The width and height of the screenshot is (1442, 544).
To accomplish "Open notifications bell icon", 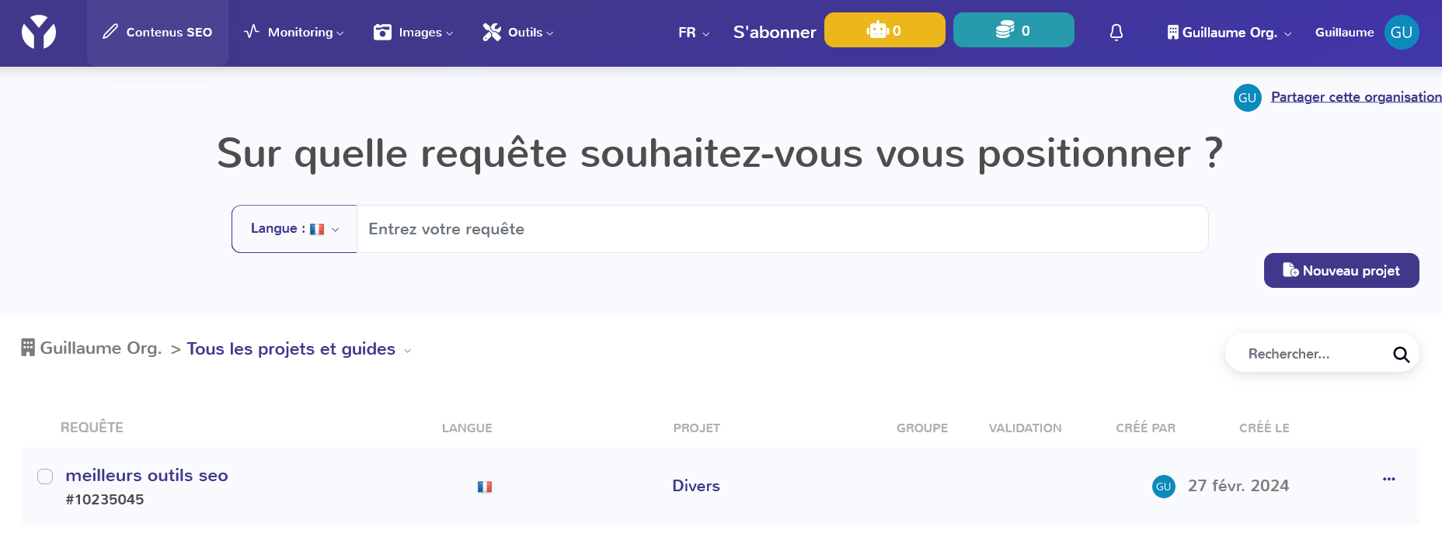I will [1116, 33].
